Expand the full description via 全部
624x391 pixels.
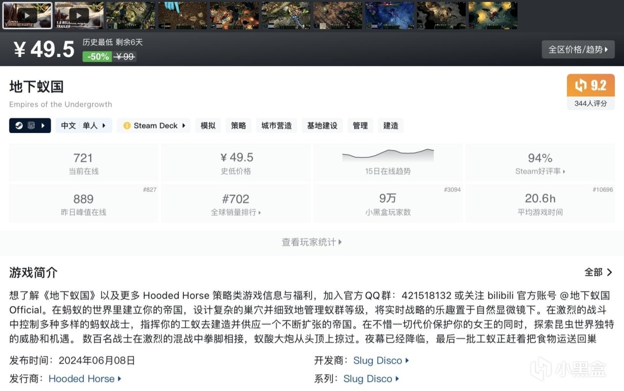click(599, 272)
